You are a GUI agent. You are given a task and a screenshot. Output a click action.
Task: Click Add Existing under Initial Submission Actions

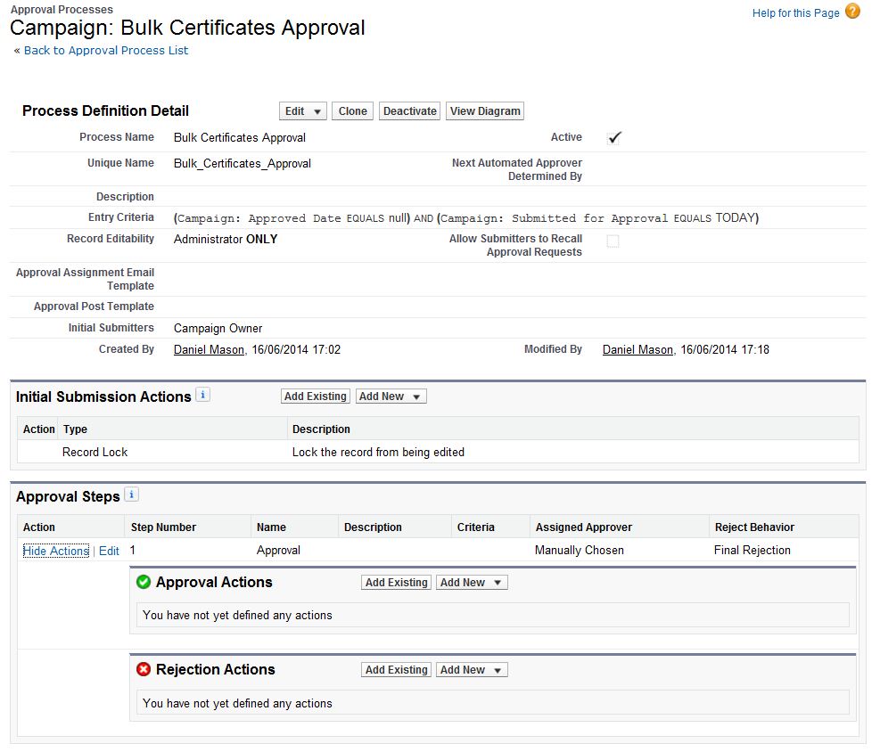pyautogui.click(x=316, y=396)
